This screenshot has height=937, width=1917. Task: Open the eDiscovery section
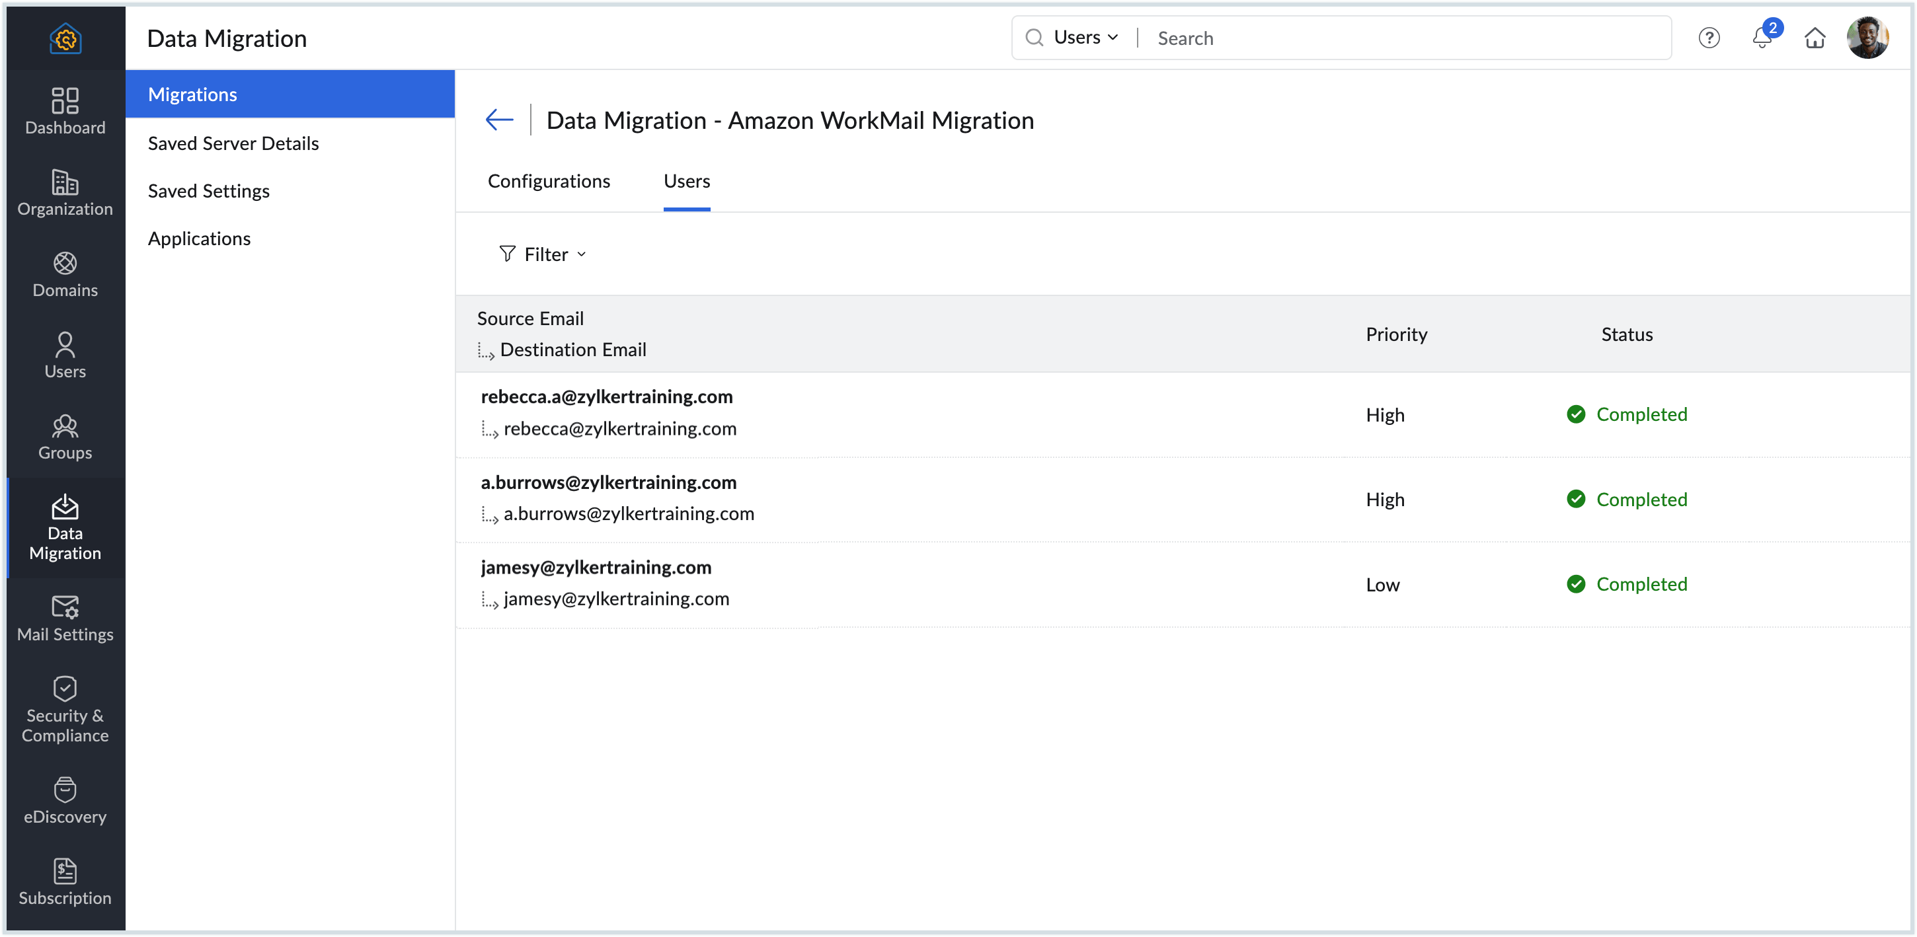pyautogui.click(x=65, y=800)
